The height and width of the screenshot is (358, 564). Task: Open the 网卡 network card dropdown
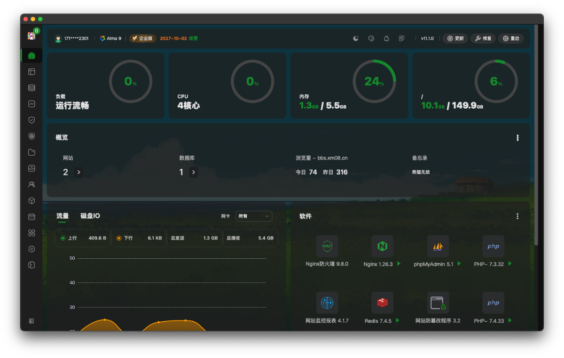pos(253,216)
